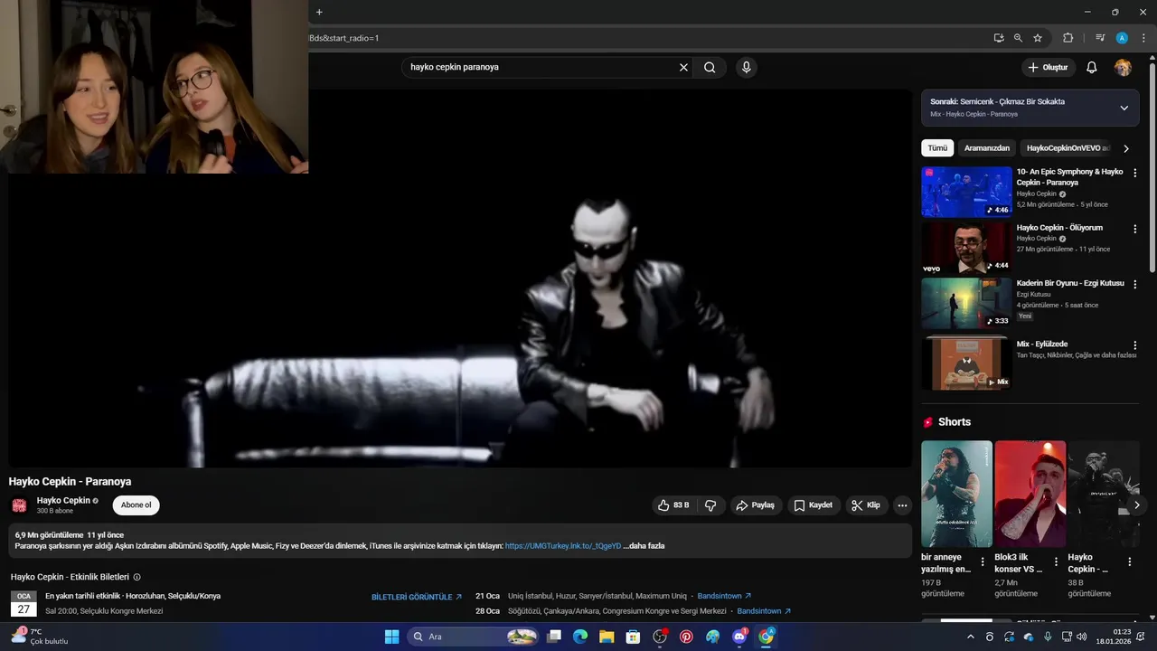Open the browser zoom indicator
The width and height of the screenshot is (1157, 651).
coord(1018,38)
